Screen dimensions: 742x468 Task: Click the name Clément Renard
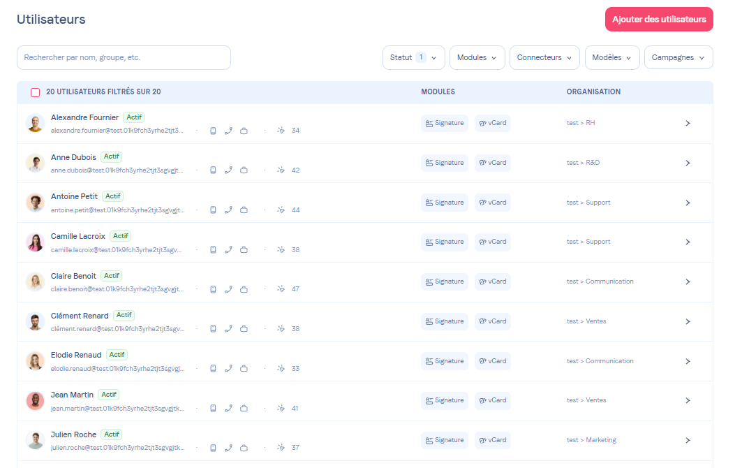(80, 316)
